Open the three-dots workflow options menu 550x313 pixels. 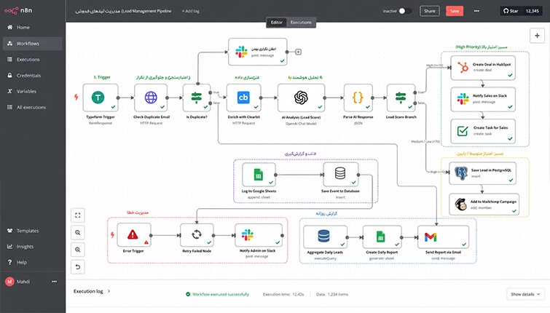point(476,11)
